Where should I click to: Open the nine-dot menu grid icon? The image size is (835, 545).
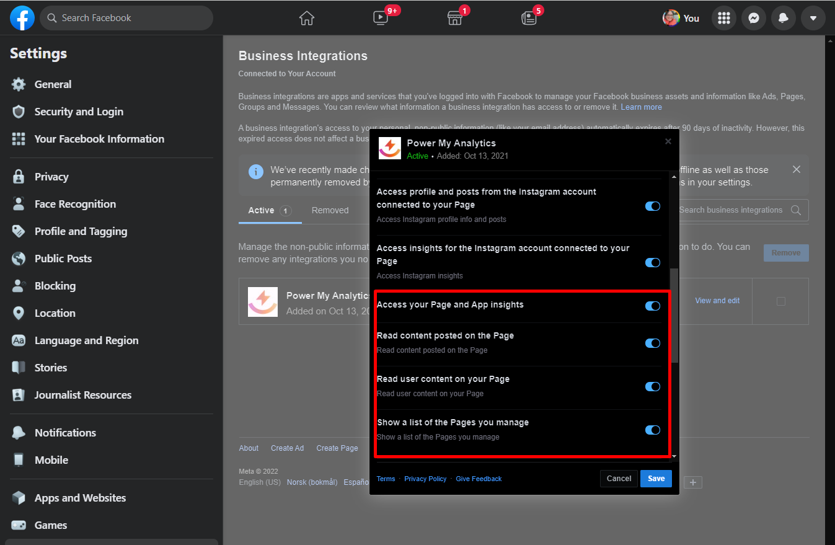pos(723,18)
